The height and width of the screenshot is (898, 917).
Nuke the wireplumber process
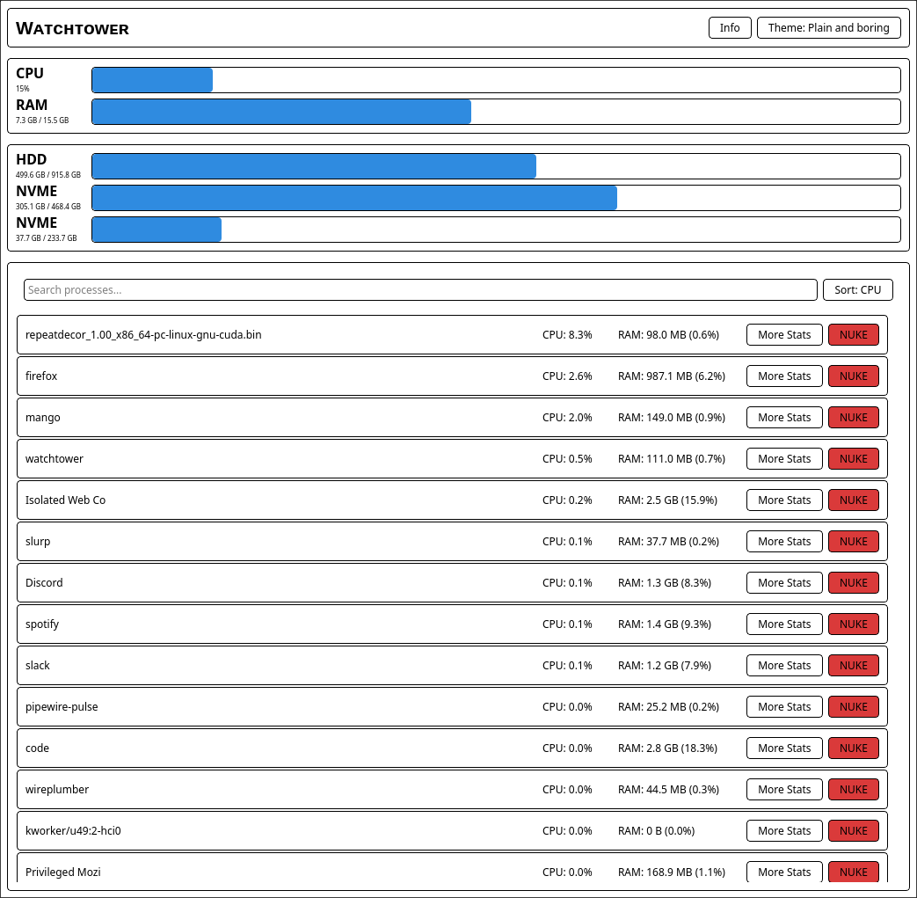tap(853, 790)
